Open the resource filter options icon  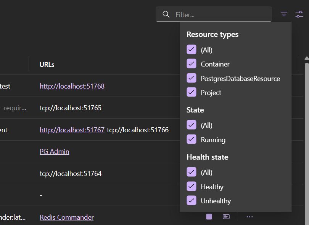click(x=284, y=14)
